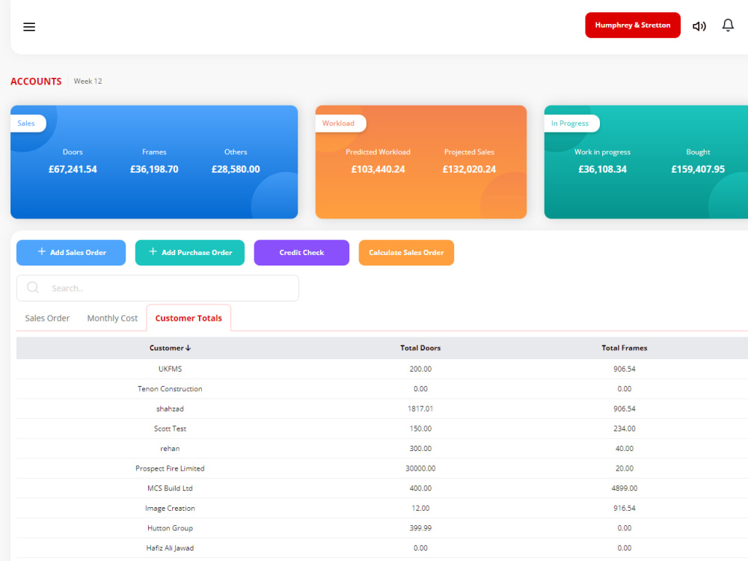Click total frames value 4899.00

624,488
